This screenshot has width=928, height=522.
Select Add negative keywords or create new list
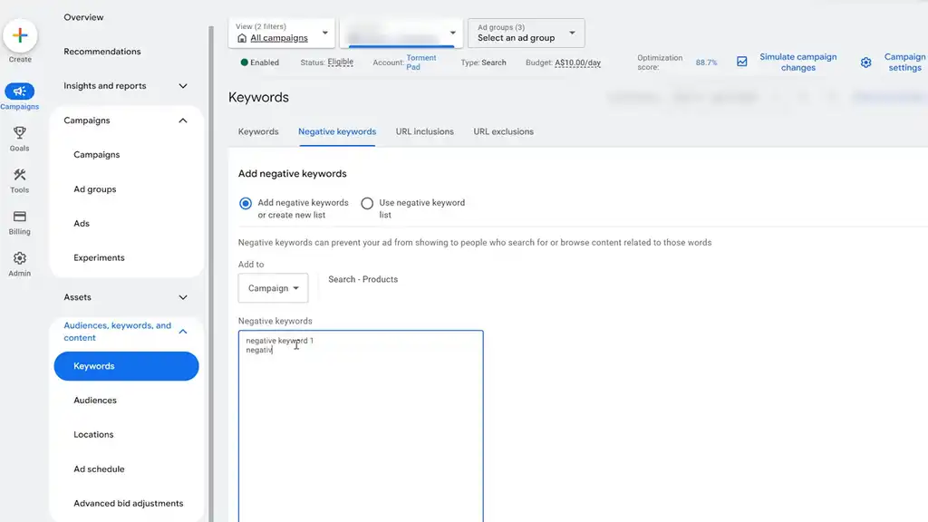[245, 203]
